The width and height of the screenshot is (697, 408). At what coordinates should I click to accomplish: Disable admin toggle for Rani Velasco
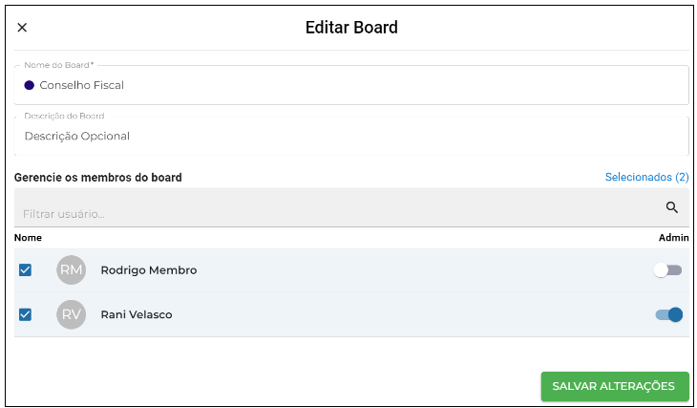pyautogui.click(x=668, y=314)
